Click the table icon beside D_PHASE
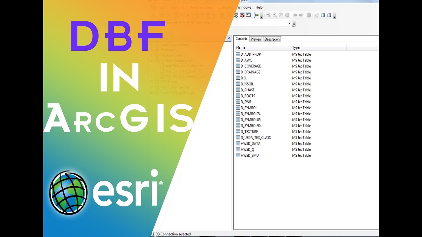Image resolution: width=422 pixels, height=237 pixels. (x=238, y=90)
